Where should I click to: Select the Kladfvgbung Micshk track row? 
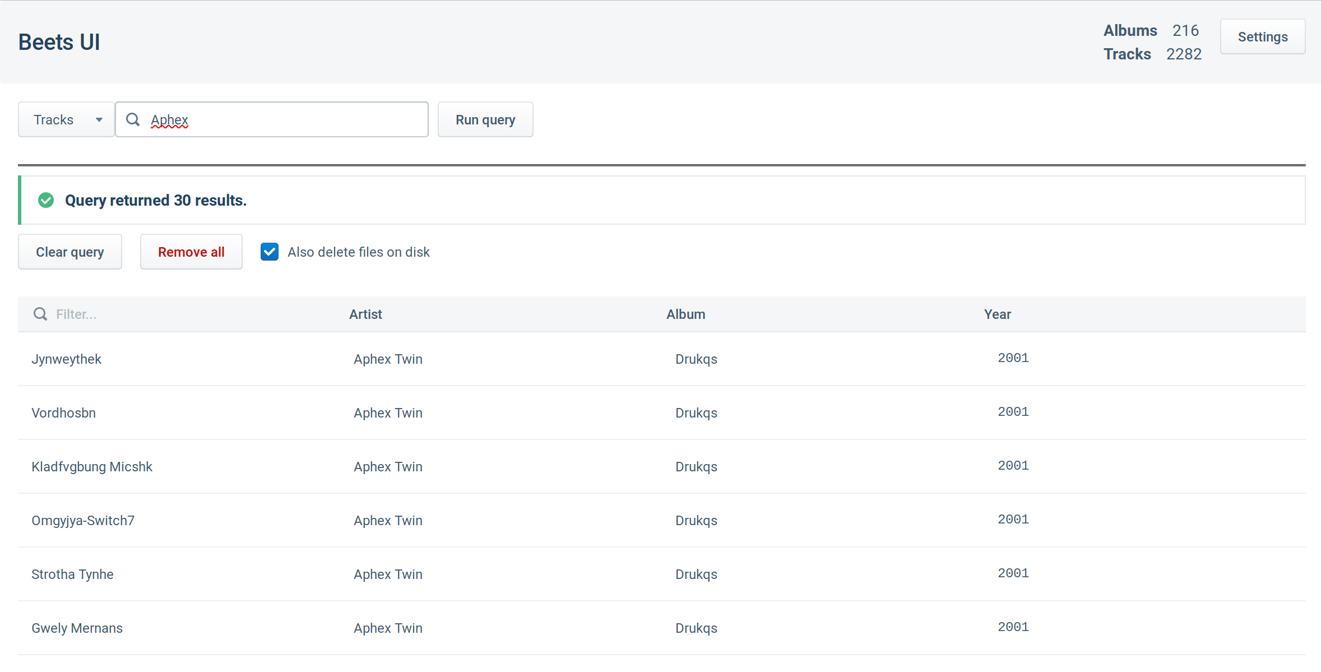pos(92,466)
